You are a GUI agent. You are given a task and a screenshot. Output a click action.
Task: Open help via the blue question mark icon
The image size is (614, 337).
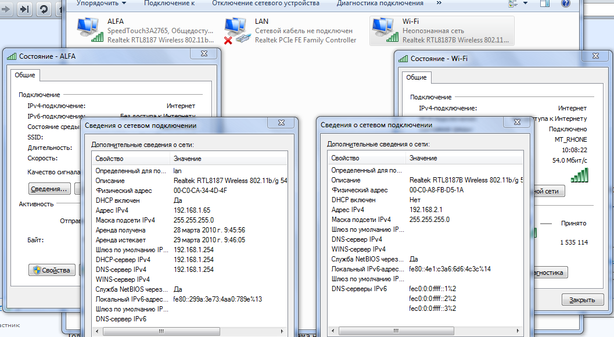click(565, 3)
